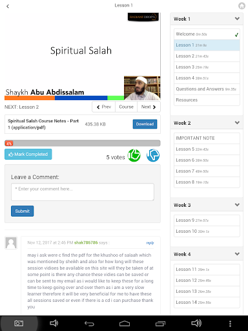Viewport: 248px width, 331px height.
Task: Tap the back arrow in header
Action: click(x=8, y=6)
